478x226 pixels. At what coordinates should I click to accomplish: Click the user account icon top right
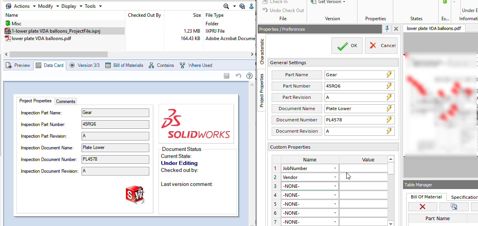(251, 6)
